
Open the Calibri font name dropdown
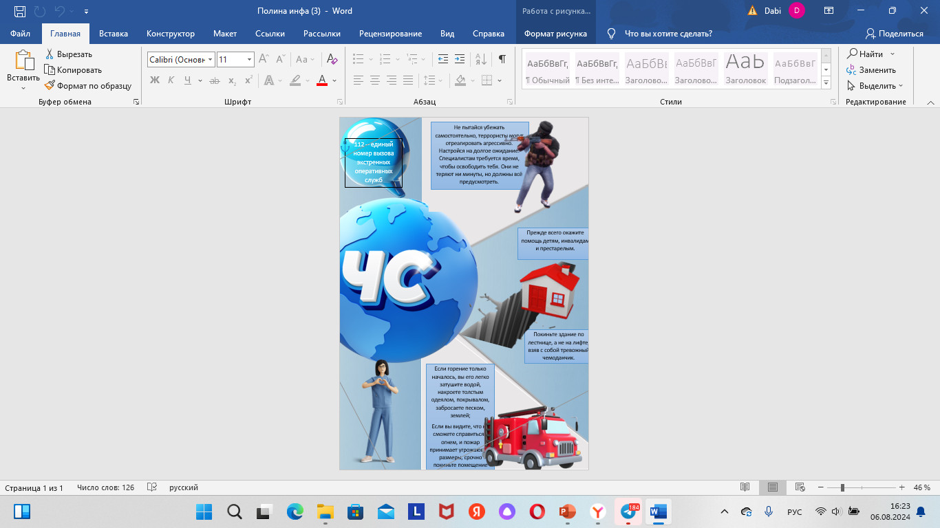[211, 60]
